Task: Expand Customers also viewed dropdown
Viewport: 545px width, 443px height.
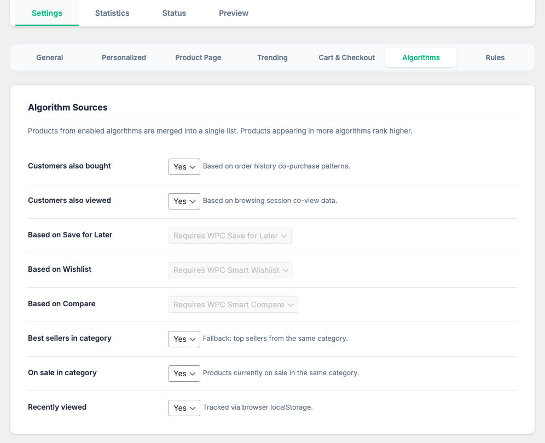Action: click(x=184, y=201)
